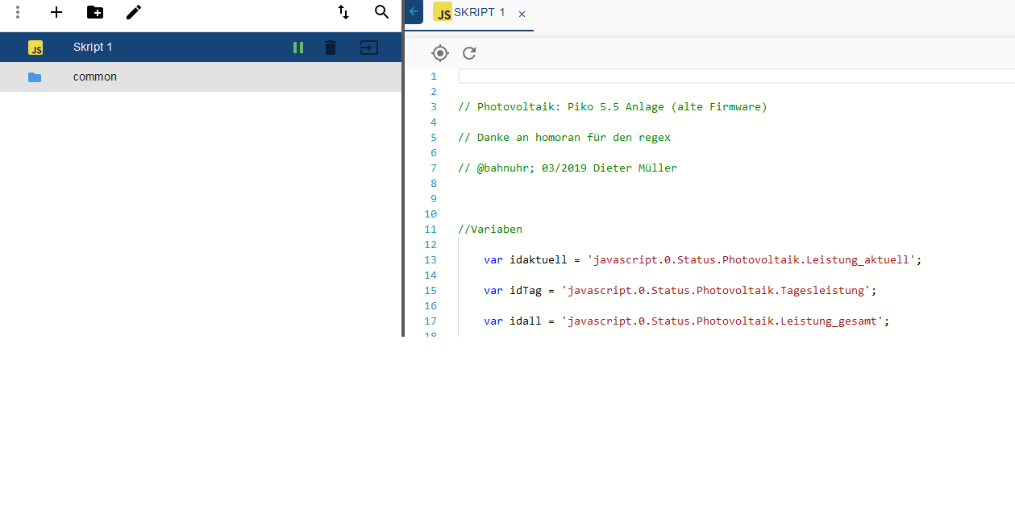Click the refresh icon in editor toolbar
Screen dimensions: 1015x522
coord(469,53)
